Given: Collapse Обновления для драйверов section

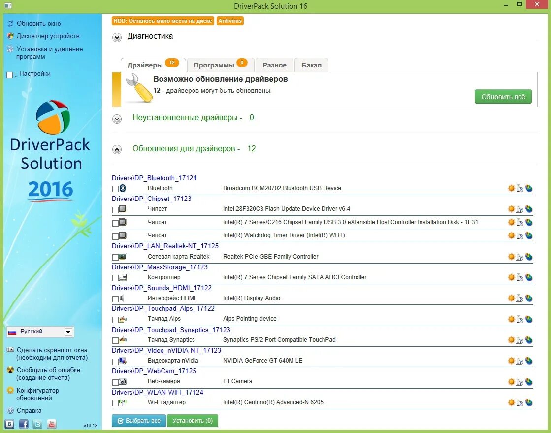Looking at the screenshot, I should 117,150.
